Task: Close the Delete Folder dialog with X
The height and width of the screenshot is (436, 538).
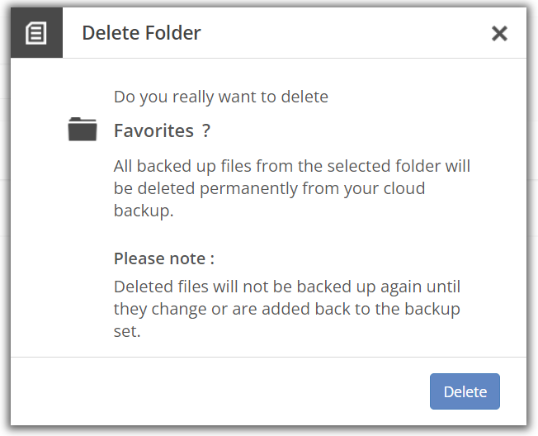Action: pyautogui.click(x=499, y=33)
